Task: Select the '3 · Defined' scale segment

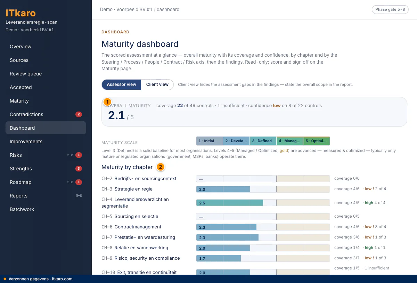Action: [263, 141]
